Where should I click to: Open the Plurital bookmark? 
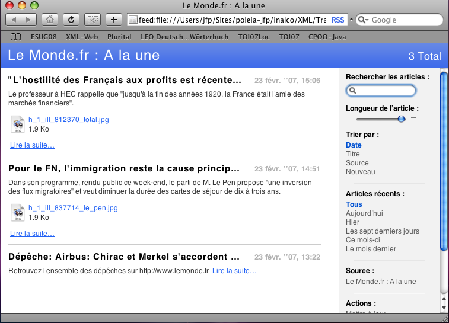(x=119, y=37)
